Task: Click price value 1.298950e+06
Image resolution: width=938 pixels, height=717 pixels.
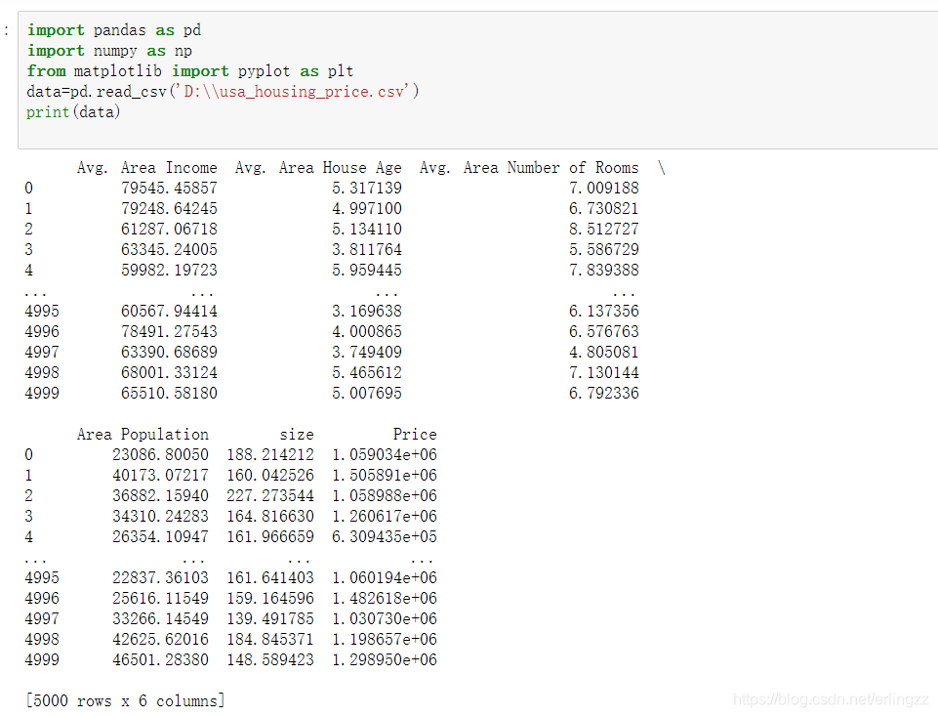Action: coord(385,659)
